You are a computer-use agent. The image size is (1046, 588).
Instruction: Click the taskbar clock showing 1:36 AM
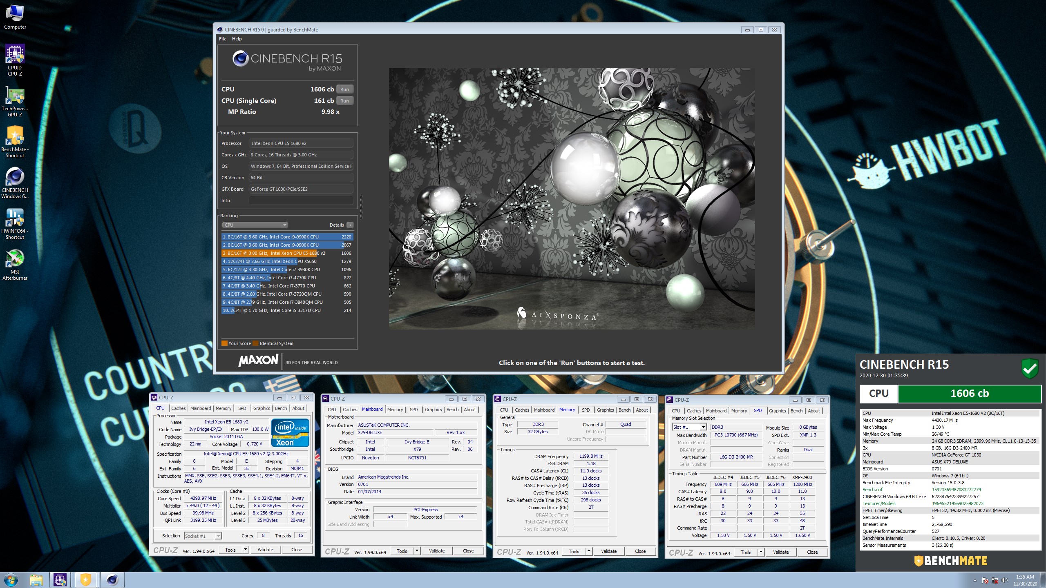click(x=1025, y=580)
